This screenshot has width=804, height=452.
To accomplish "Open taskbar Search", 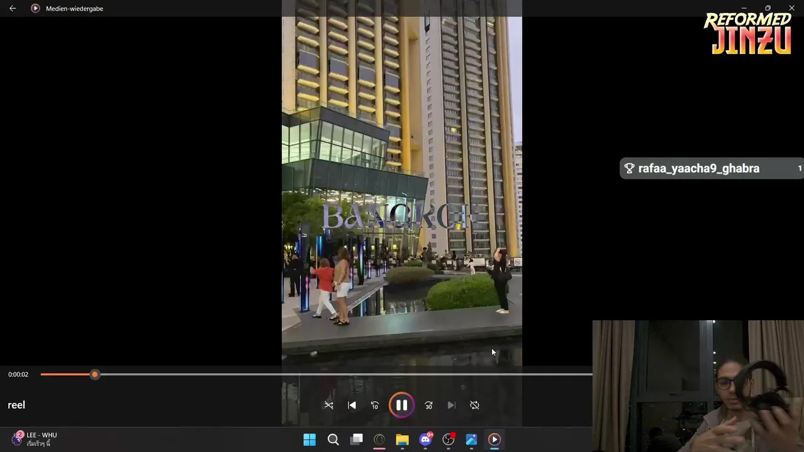I will (333, 439).
